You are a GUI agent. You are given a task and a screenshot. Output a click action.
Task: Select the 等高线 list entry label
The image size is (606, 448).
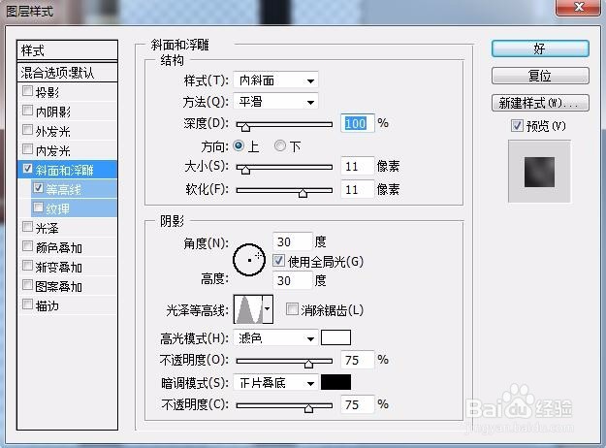click(63, 189)
